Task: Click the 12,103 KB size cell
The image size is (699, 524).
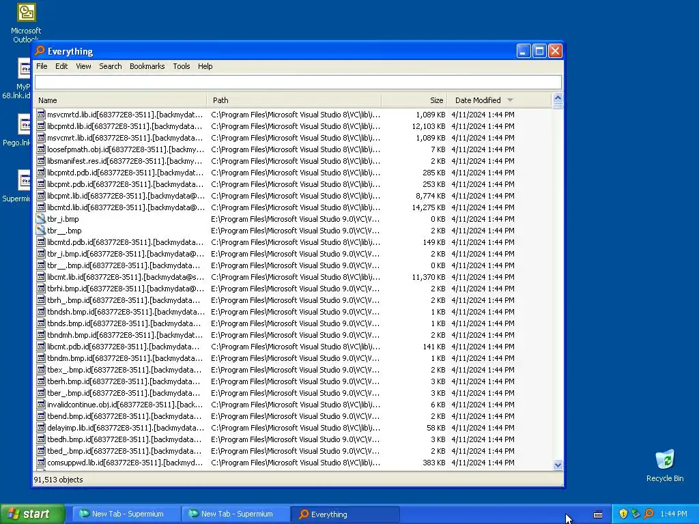Action: click(429, 126)
